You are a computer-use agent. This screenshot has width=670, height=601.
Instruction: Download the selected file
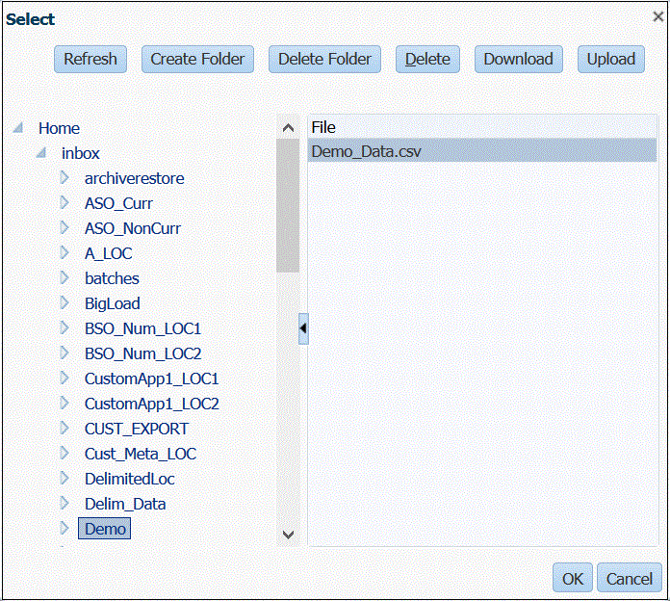(x=518, y=59)
